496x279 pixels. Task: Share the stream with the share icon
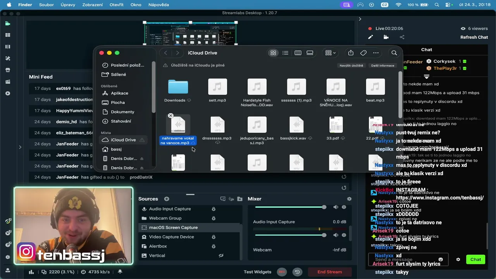[402, 37]
